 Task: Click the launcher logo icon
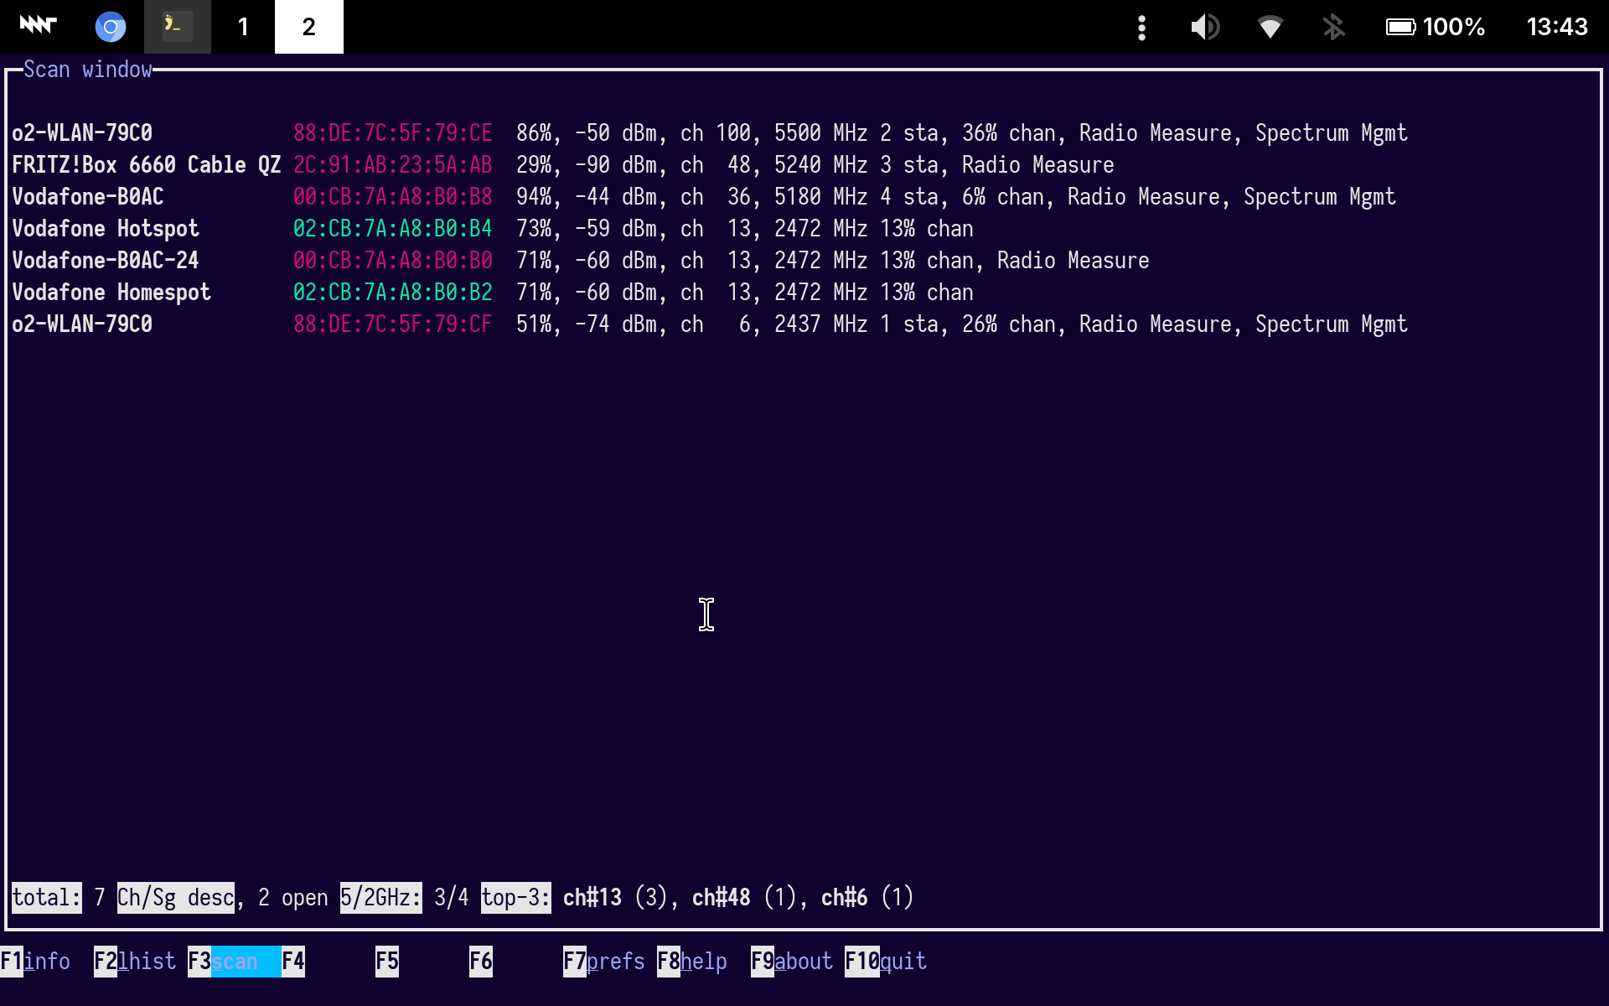coord(39,25)
